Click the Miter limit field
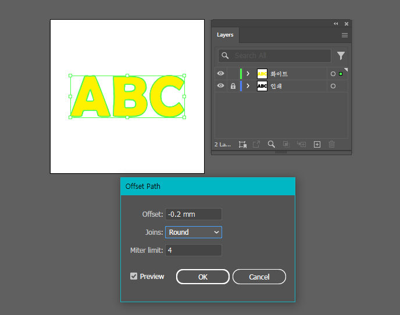The width and height of the screenshot is (400, 315). (194, 250)
